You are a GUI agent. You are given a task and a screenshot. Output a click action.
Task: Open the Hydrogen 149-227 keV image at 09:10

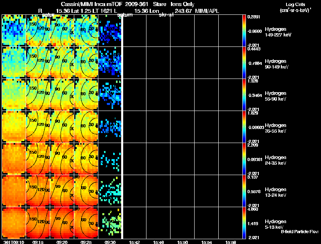coord(14,31)
